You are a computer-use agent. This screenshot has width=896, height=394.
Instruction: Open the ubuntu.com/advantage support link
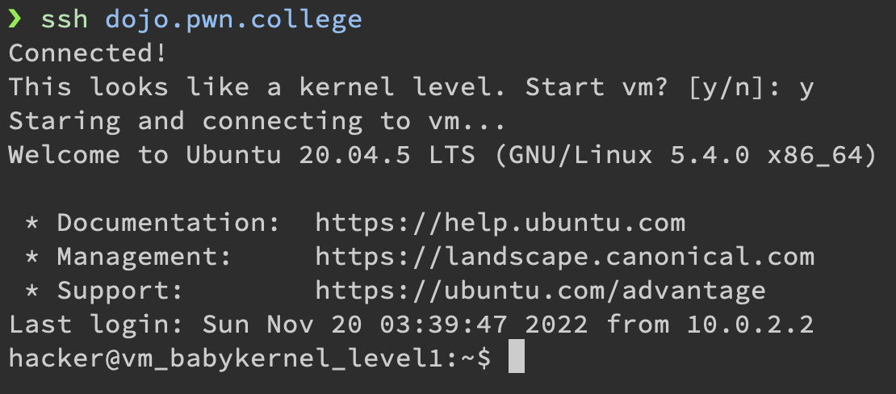540,291
